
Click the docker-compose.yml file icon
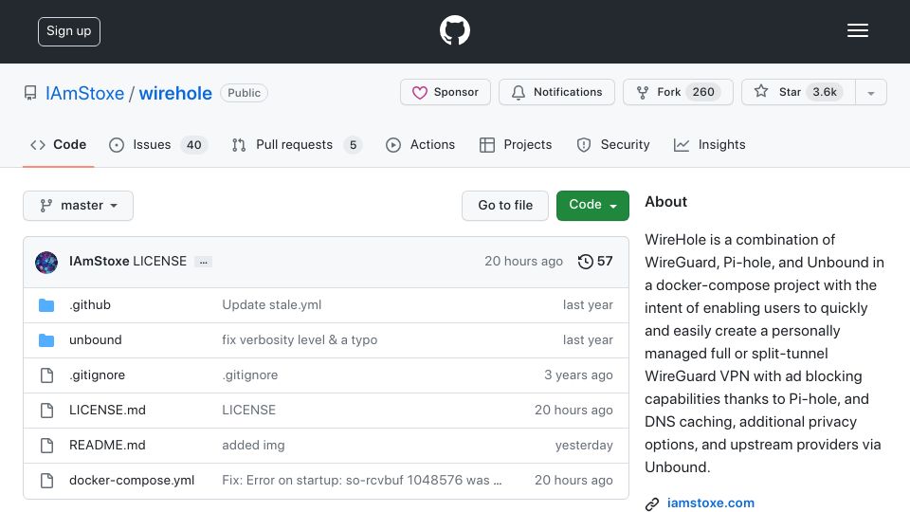click(46, 481)
